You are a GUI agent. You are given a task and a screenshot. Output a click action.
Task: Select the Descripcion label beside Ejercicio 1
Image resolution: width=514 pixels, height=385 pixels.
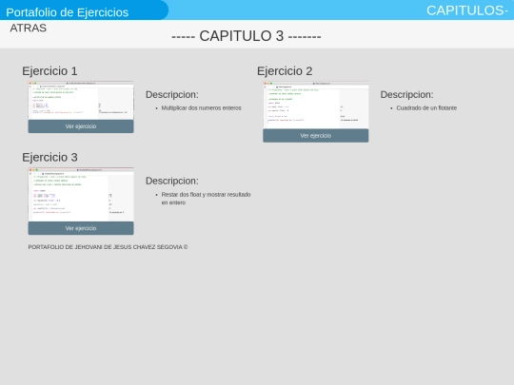172,95
